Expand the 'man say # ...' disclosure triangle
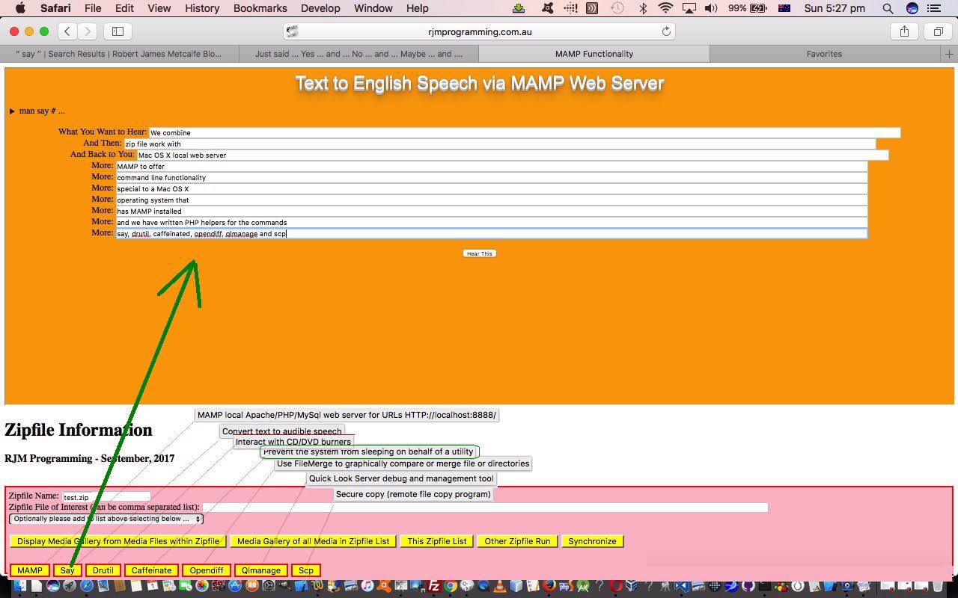Image resolution: width=958 pixels, height=598 pixels. click(x=12, y=111)
